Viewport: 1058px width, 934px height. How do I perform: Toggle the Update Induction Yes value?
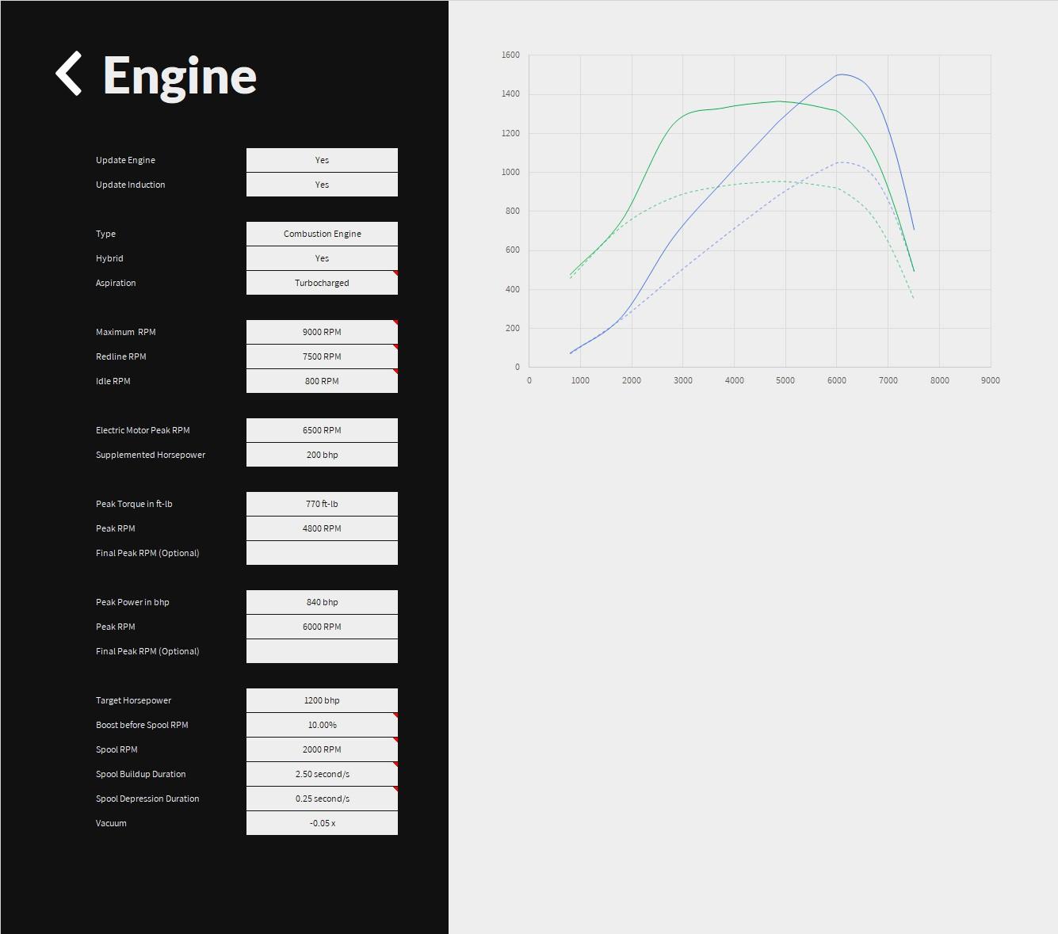[322, 185]
